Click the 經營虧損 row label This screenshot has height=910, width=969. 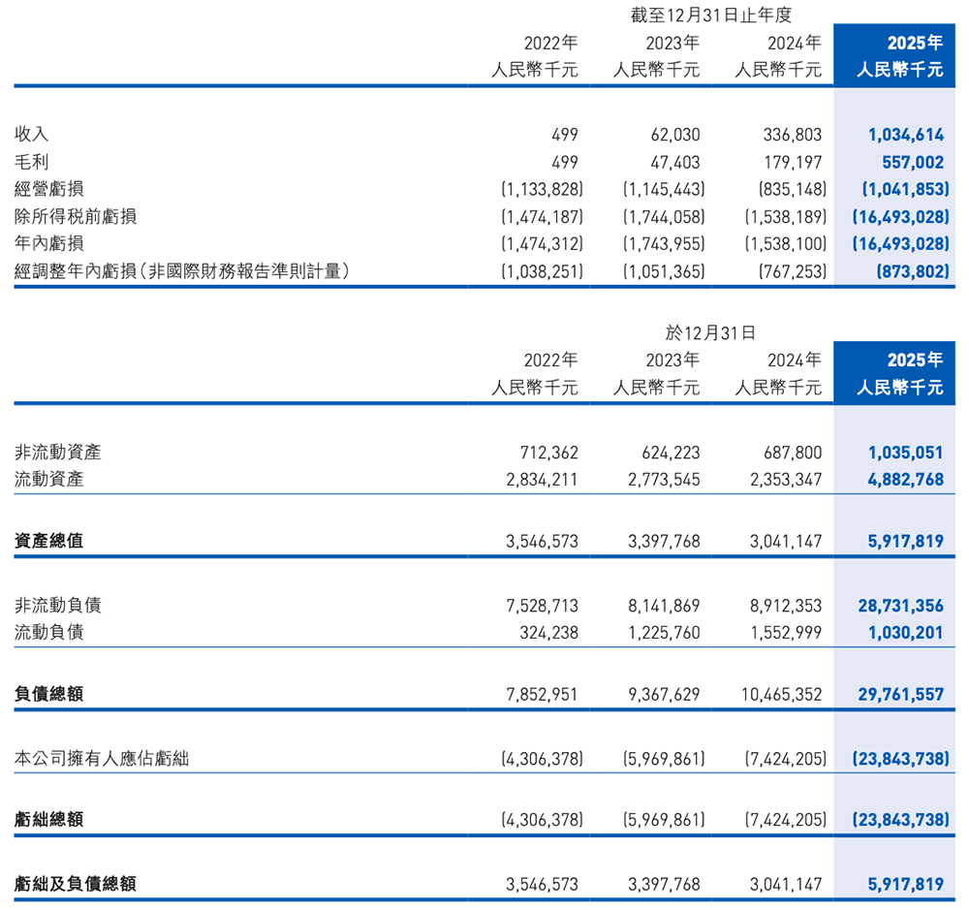[48, 189]
